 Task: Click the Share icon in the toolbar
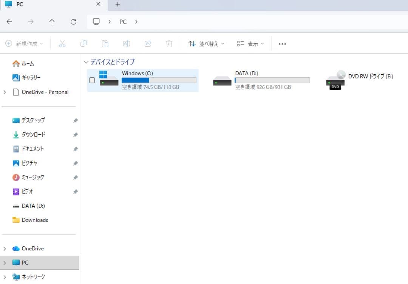point(148,43)
